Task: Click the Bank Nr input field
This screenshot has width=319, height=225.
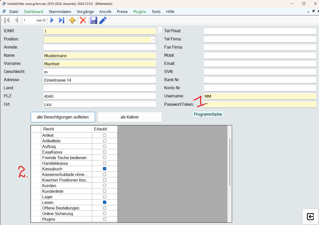Action: 260,80
